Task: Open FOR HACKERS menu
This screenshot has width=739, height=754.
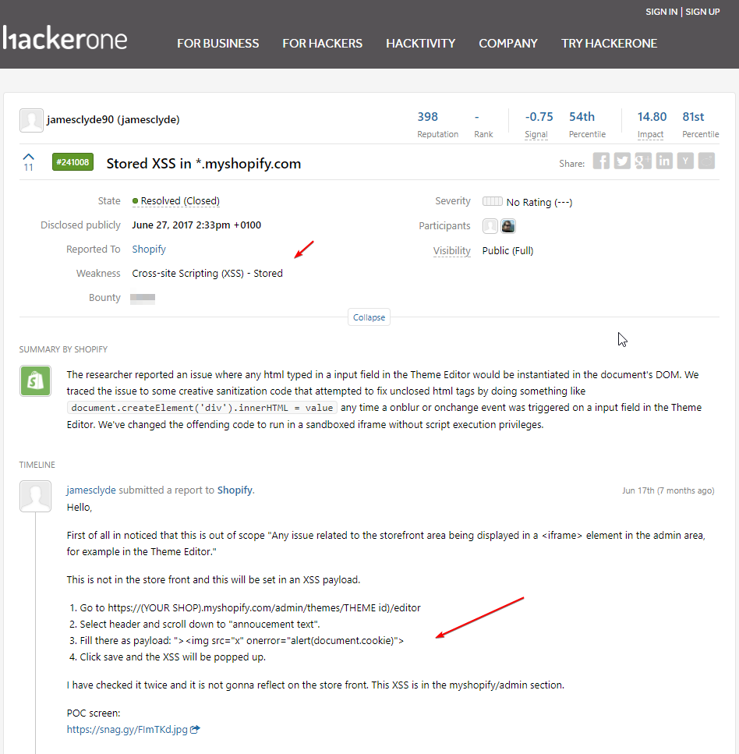Action: tap(322, 44)
